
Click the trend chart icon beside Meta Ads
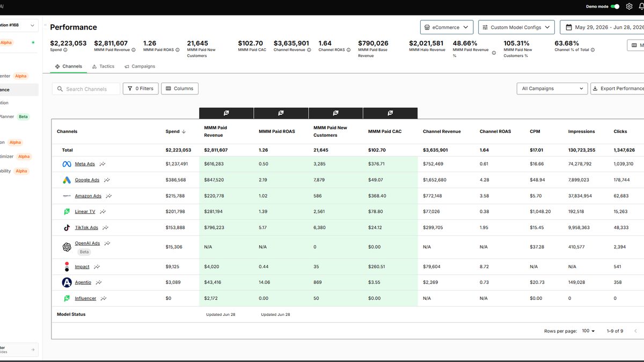point(102,164)
